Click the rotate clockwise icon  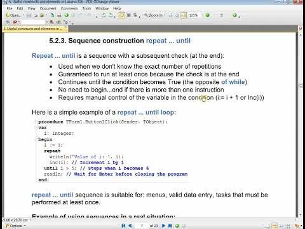pyautogui.click(x=111, y=15)
